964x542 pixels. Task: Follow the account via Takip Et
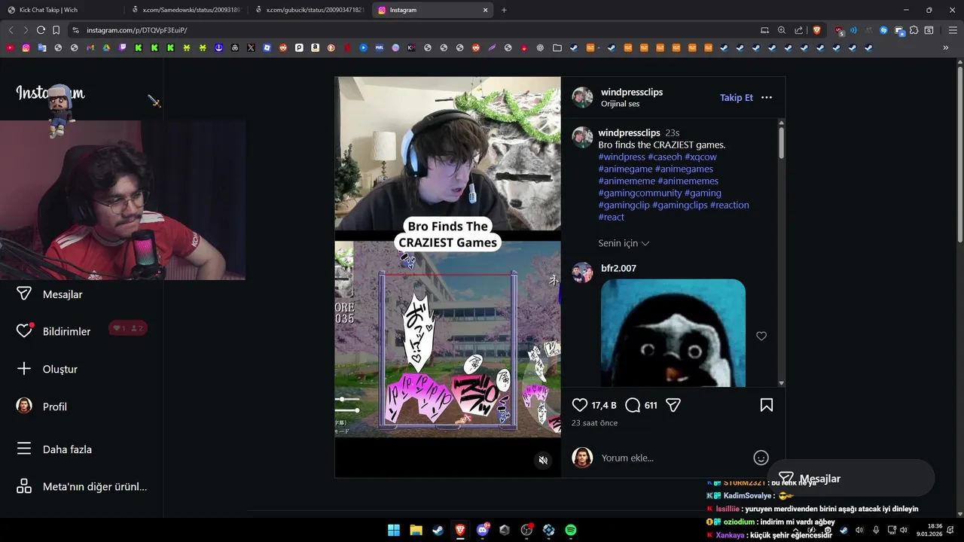coord(737,98)
